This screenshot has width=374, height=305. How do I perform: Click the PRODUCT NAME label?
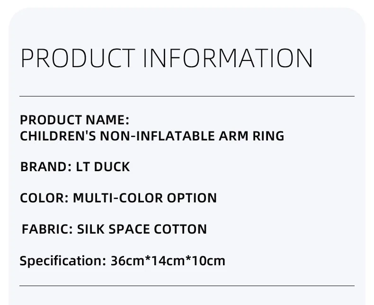[75, 120]
